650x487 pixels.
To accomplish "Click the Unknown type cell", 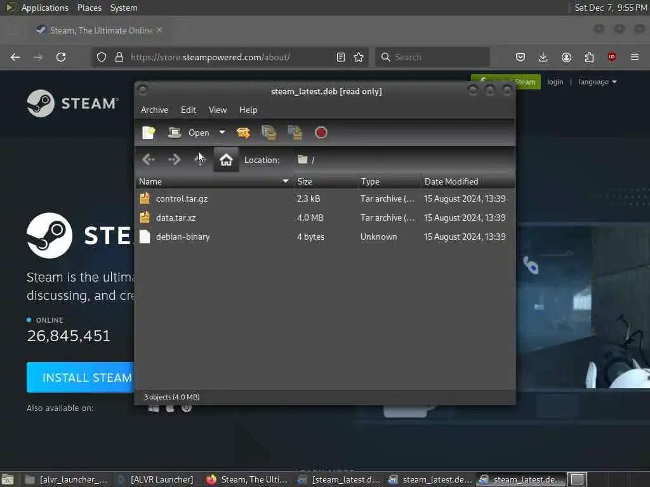I will coord(378,237).
